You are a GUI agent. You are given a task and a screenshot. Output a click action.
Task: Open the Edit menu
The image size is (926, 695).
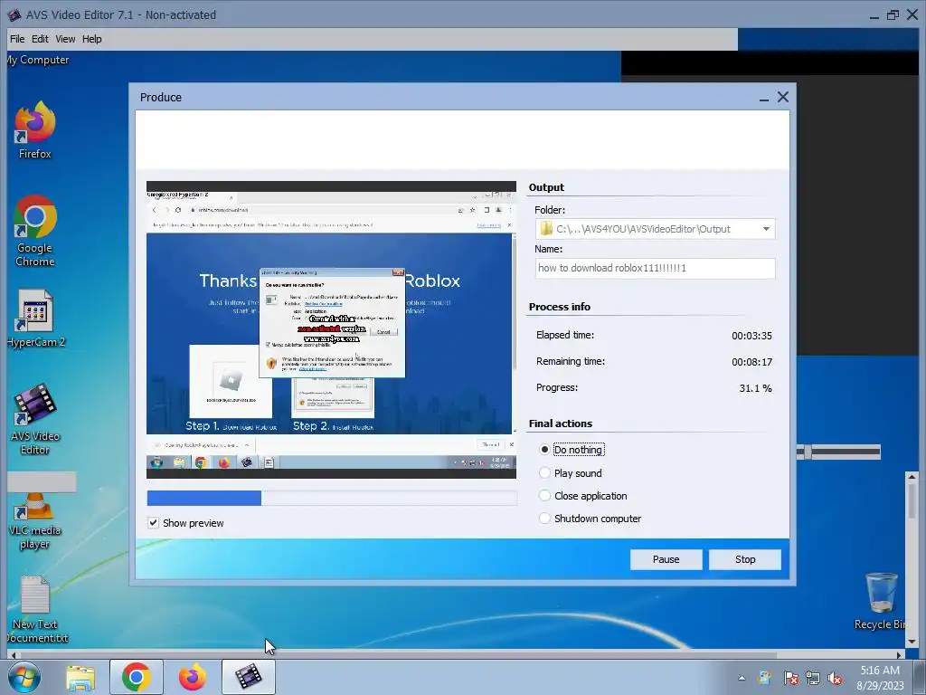[40, 39]
